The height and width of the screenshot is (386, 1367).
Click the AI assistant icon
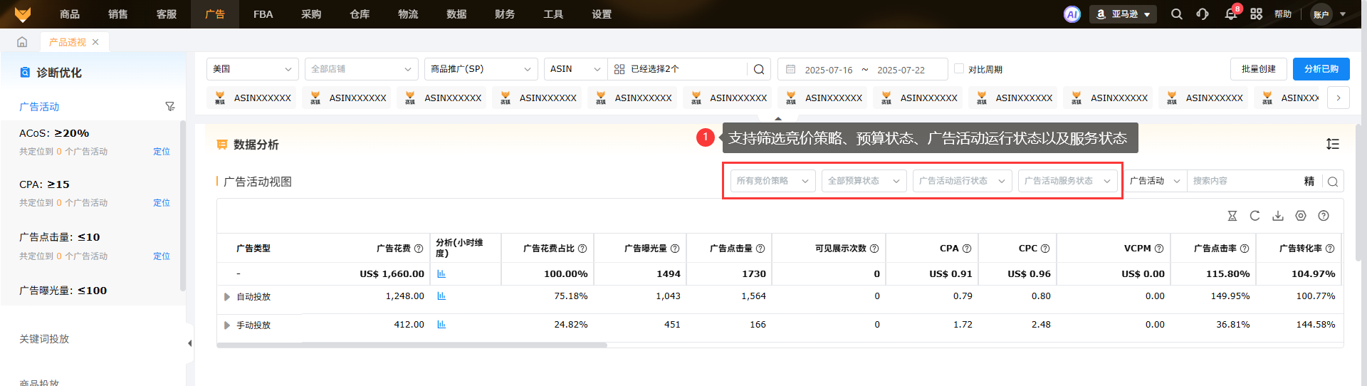[x=1072, y=14]
